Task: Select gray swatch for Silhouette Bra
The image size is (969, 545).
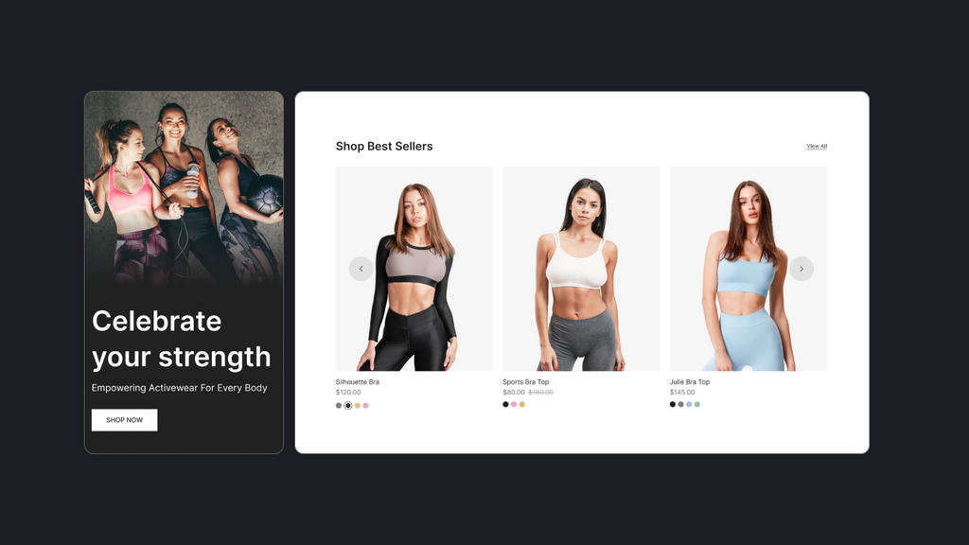Action: click(339, 406)
